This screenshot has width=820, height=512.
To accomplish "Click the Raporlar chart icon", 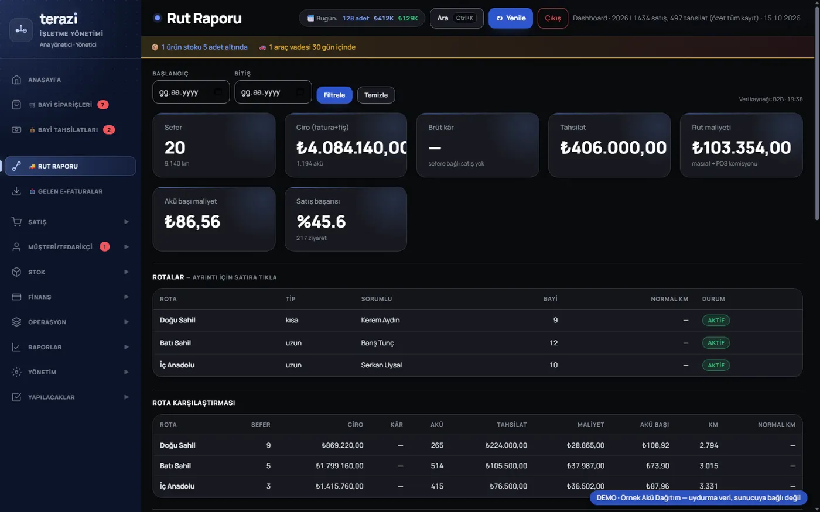I will click(x=16, y=347).
